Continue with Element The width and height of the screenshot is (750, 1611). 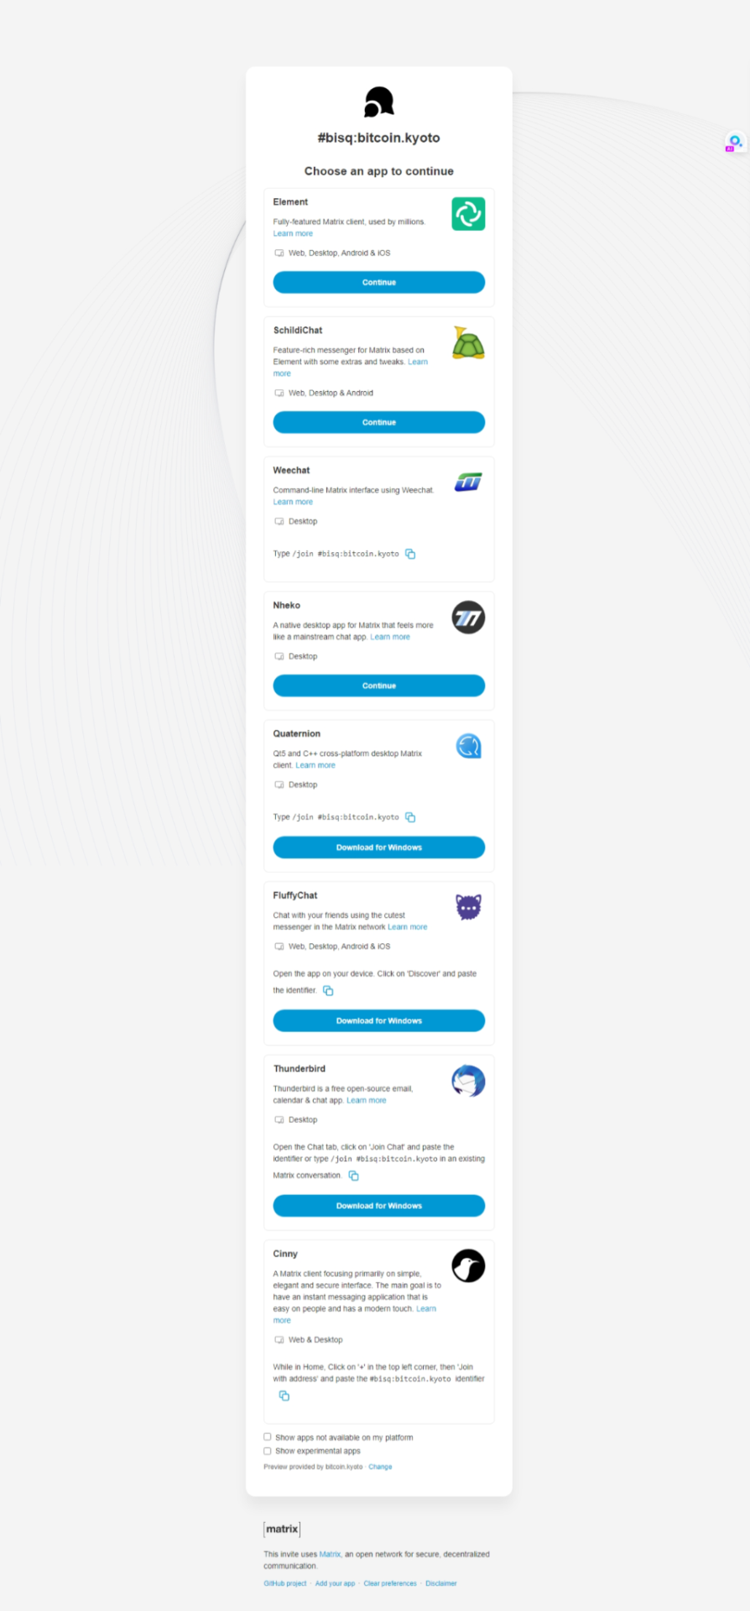pyautogui.click(x=379, y=282)
